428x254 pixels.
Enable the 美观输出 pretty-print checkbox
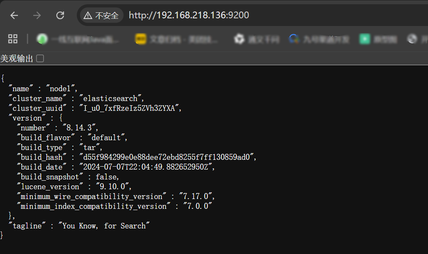40,58
